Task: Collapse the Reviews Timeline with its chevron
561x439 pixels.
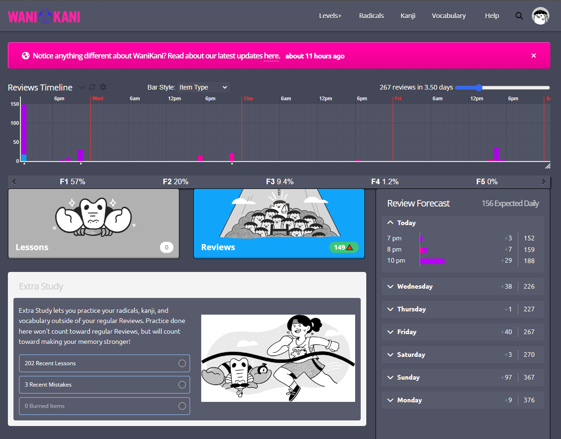Action: pos(81,87)
